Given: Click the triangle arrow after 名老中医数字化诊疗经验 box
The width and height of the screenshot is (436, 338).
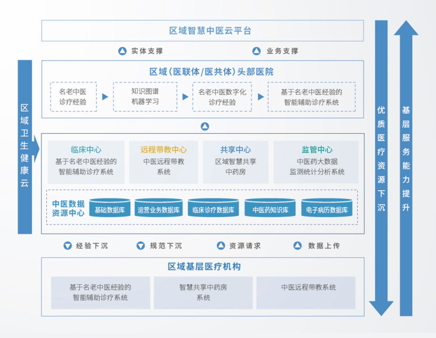Looking at the screenshot, I should coord(261,97).
